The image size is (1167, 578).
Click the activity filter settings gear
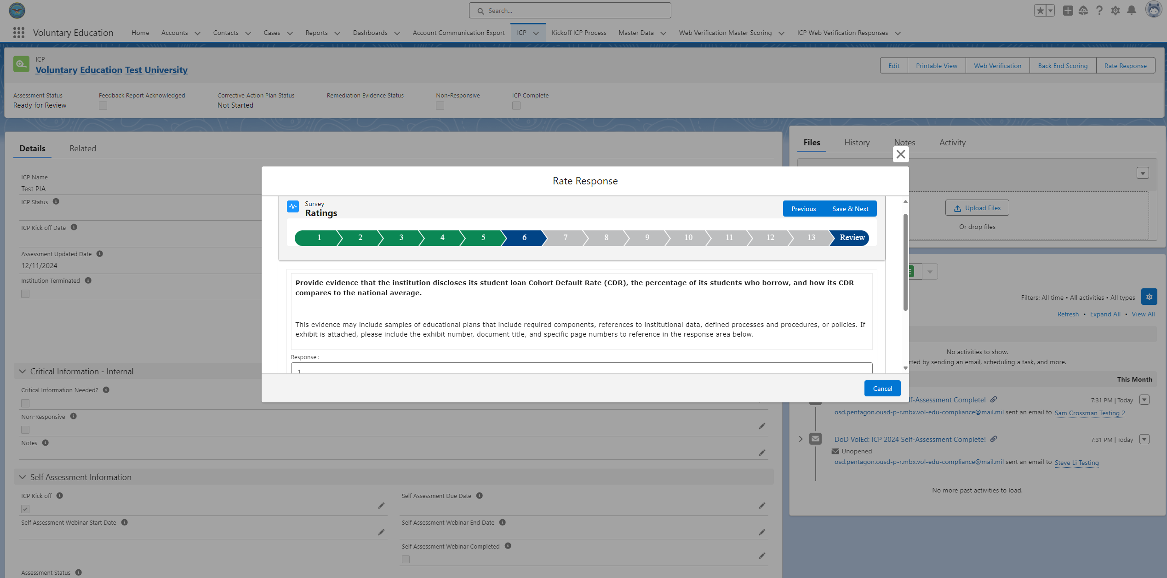coord(1149,297)
